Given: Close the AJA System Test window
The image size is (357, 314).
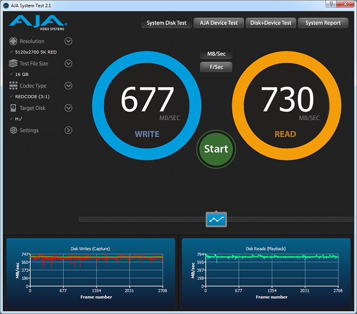Looking at the screenshot, I should tap(345, 3).
